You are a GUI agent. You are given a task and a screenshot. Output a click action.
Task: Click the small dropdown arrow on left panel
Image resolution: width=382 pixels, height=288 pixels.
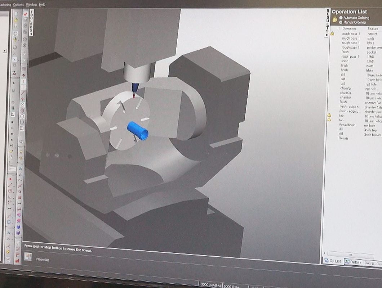click(5, 51)
